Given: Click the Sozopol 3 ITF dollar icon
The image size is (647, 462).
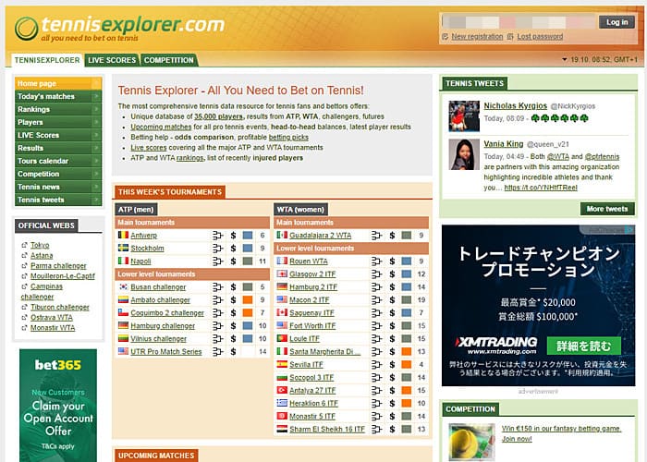Looking at the screenshot, I should pyautogui.click(x=392, y=377).
